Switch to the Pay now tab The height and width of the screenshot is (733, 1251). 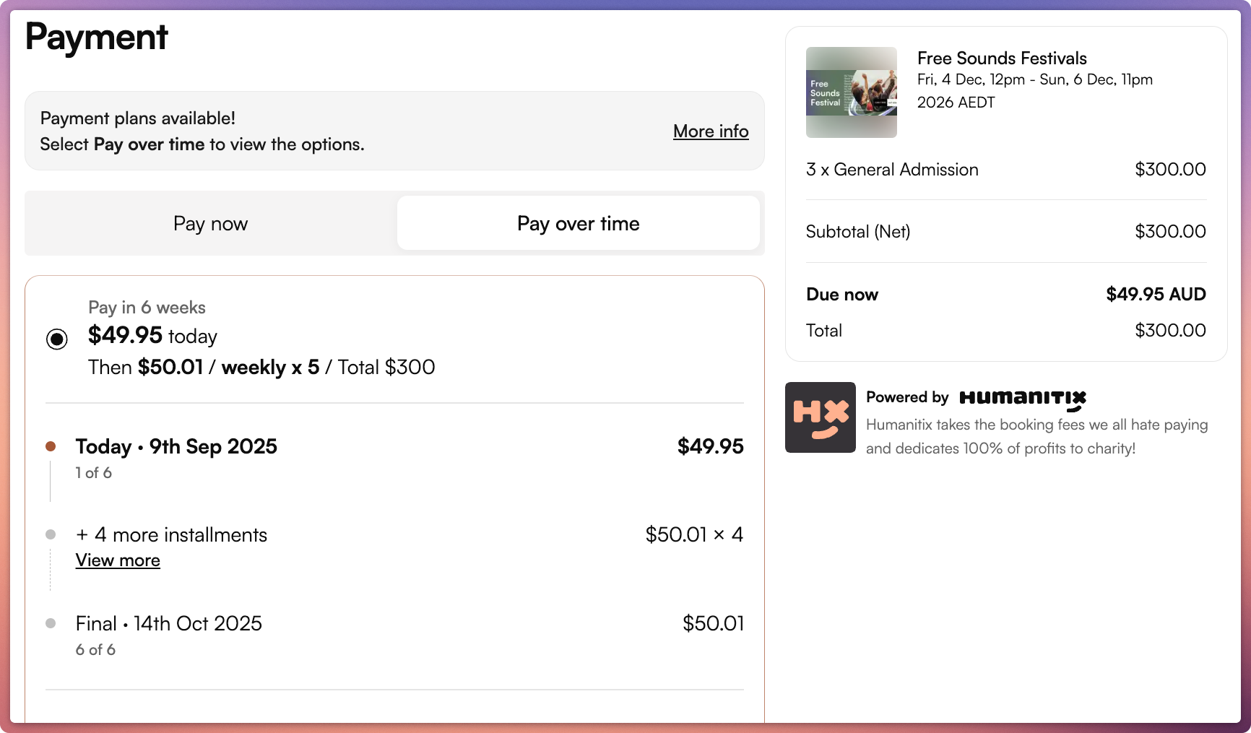[x=210, y=224]
